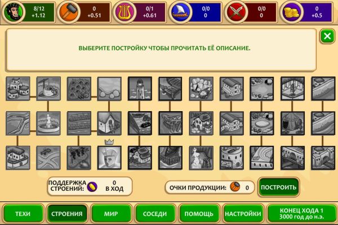
Task: Select the fenced ship under construction building
Action: [x=171, y=158]
